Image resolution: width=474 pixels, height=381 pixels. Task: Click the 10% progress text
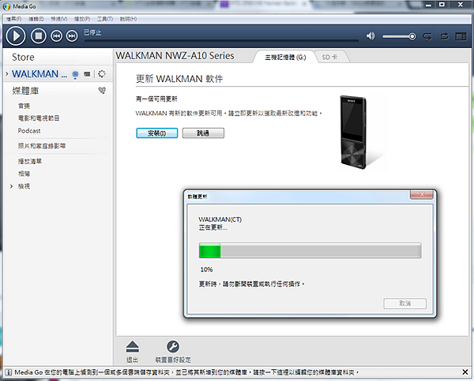tap(206, 270)
